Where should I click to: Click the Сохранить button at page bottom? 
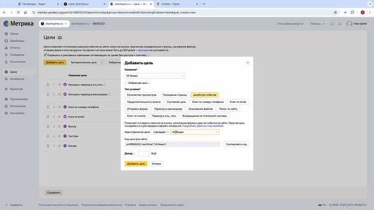tap(54, 192)
